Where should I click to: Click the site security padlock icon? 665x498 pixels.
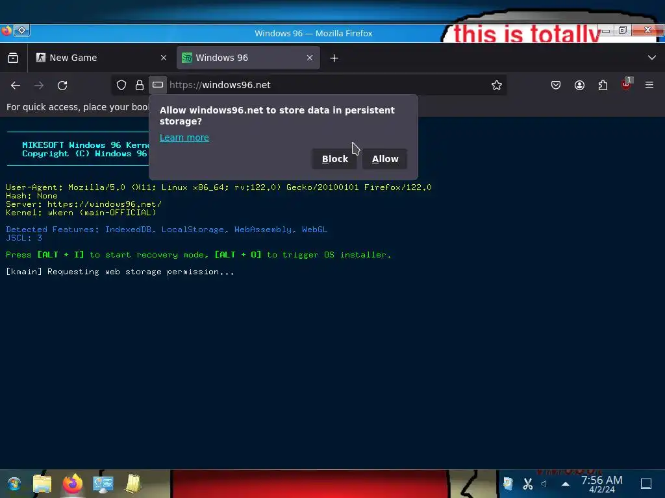point(140,85)
